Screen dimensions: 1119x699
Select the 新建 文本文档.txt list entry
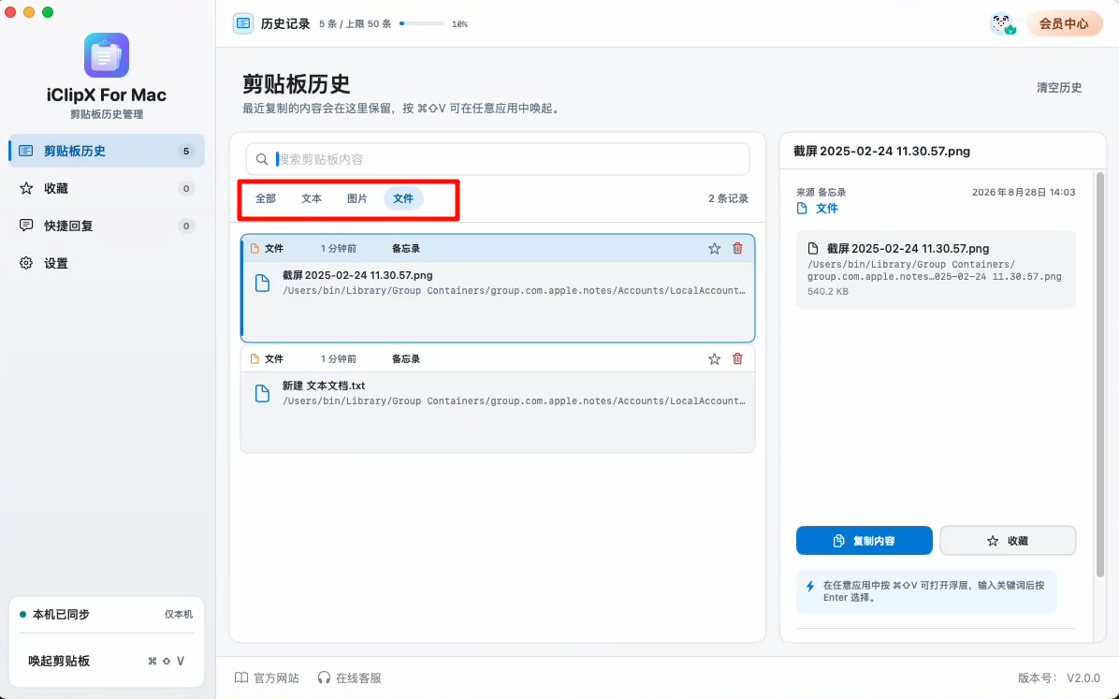498,400
